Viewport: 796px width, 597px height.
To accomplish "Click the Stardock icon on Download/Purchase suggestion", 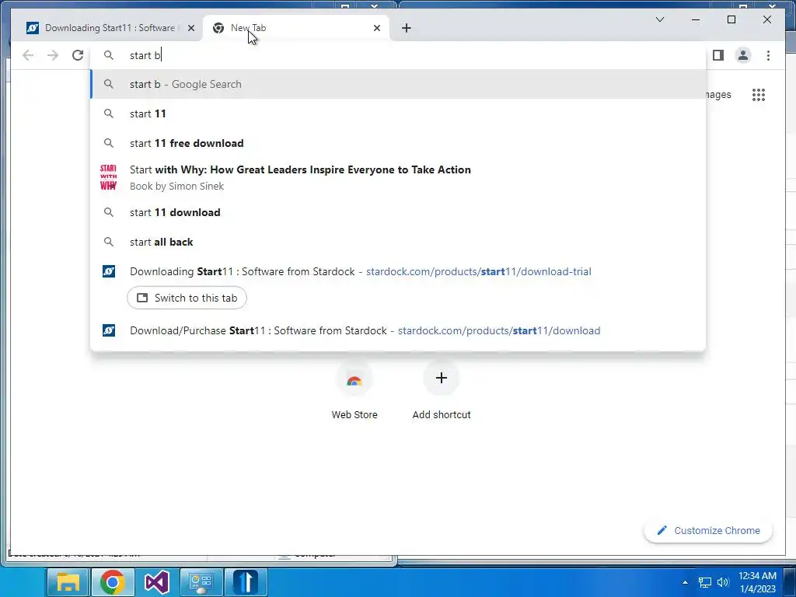I will 109,330.
